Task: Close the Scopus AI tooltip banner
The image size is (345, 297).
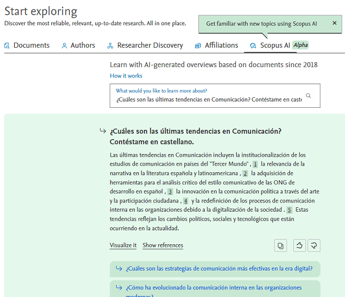Action: (335, 23)
